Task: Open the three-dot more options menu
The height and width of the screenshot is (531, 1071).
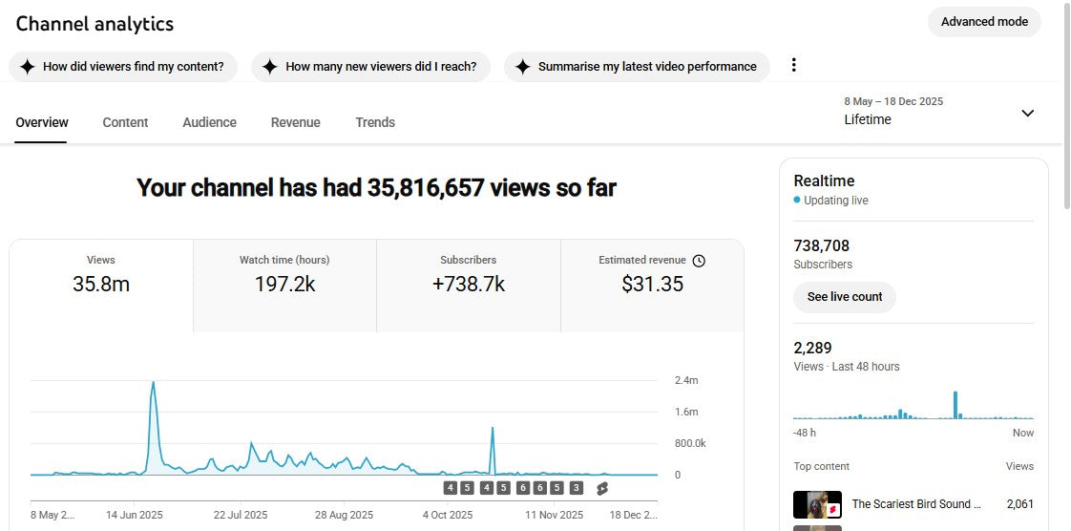Action: pos(793,66)
